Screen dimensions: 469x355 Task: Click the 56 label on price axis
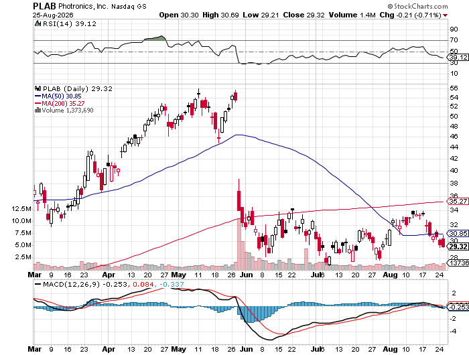point(454,88)
